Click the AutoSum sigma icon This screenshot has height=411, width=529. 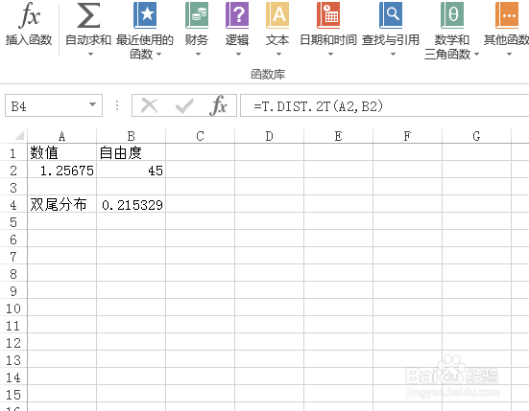88,14
